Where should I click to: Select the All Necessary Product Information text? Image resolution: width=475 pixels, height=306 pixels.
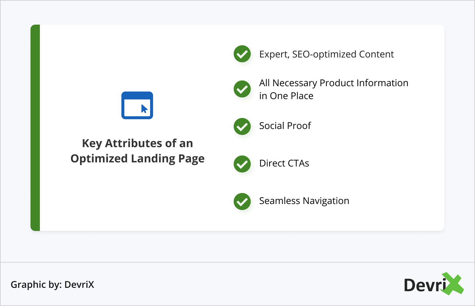[x=334, y=83]
